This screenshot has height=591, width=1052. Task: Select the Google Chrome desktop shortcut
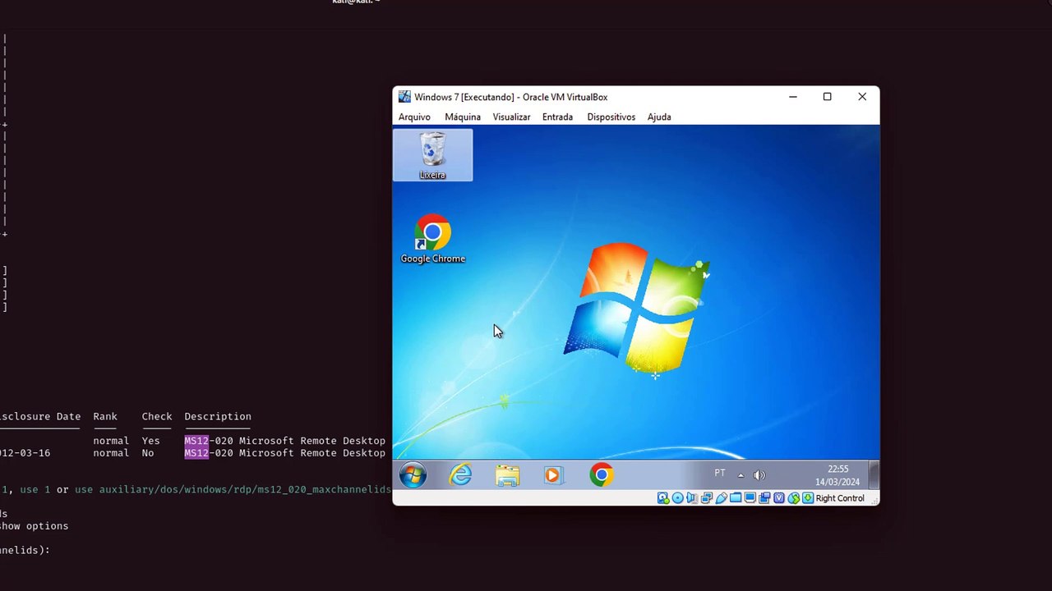[x=432, y=239]
